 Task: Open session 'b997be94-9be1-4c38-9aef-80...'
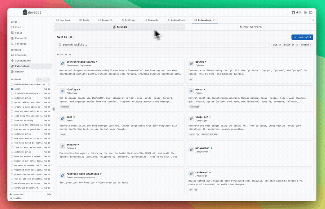pyautogui.click(x=31, y=84)
